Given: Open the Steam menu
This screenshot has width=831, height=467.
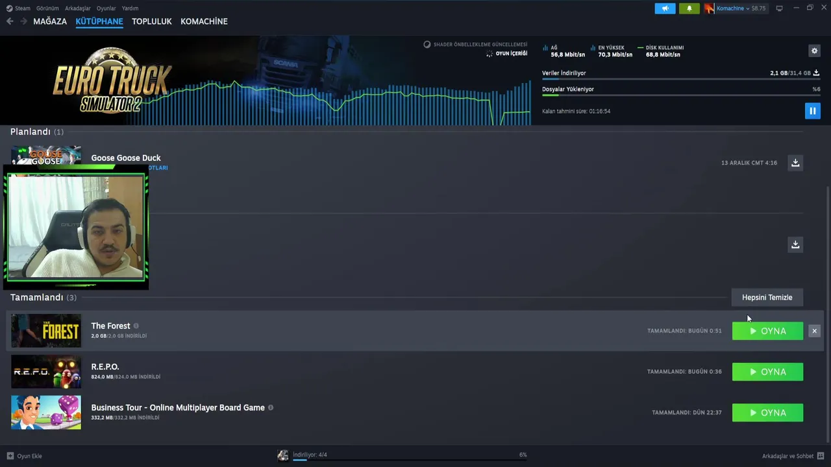Looking at the screenshot, I should click(23, 8).
